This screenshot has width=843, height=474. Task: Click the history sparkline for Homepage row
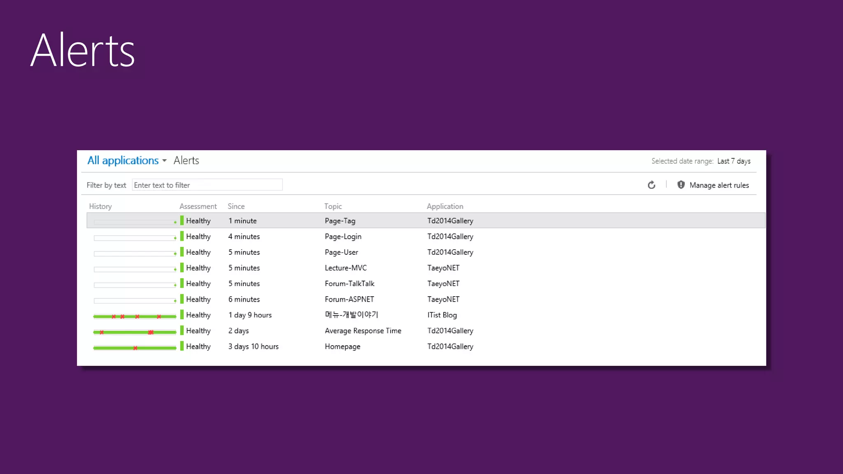[x=135, y=348]
